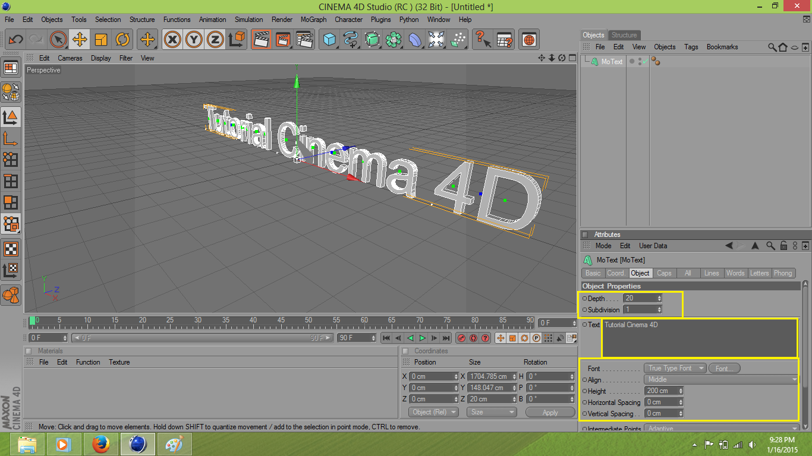Toggle X-axis lock
Image resolution: width=812 pixels, height=456 pixels.
coord(172,40)
